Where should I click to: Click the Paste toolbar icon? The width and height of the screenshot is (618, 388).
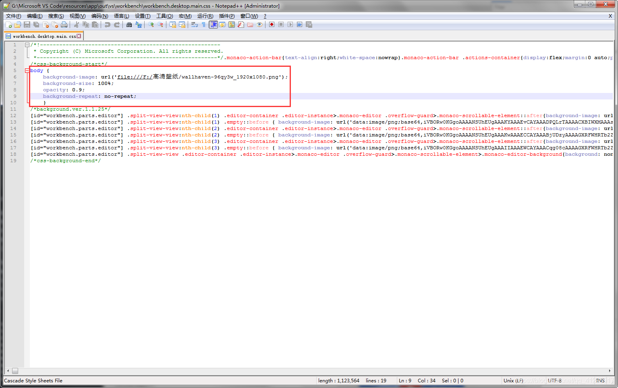click(95, 25)
